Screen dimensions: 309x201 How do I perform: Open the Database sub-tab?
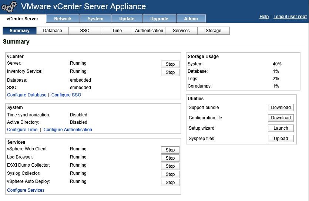pyautogui.click(x=53, y=31)
